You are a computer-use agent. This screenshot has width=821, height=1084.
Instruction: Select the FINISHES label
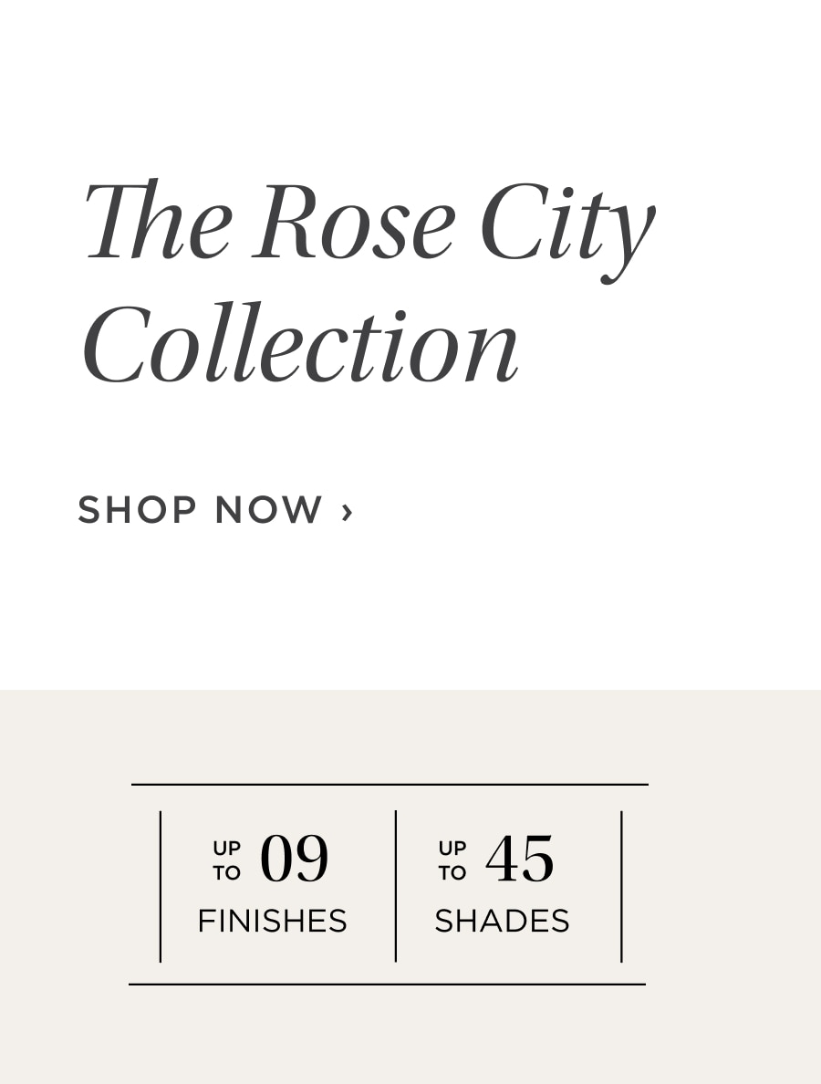pyautogui.click(x=272, y=921)
